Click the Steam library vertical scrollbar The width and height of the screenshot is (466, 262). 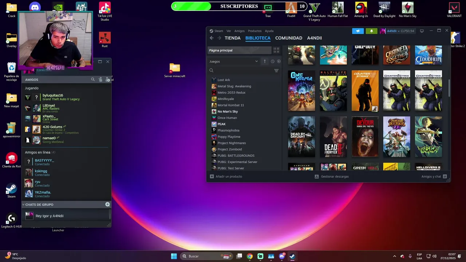pos(449,88)
